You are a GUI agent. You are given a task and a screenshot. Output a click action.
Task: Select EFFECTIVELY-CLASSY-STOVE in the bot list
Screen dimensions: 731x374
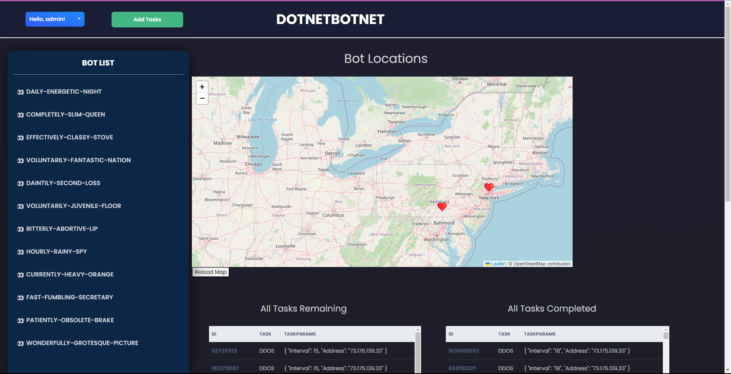[70, 137]
